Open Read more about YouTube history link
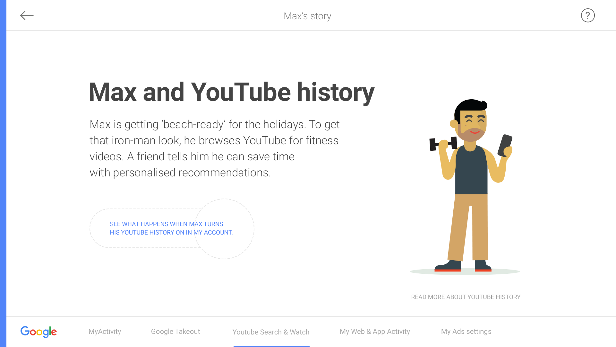This screenshot has width=616, height=347. (x=466, y=297)
